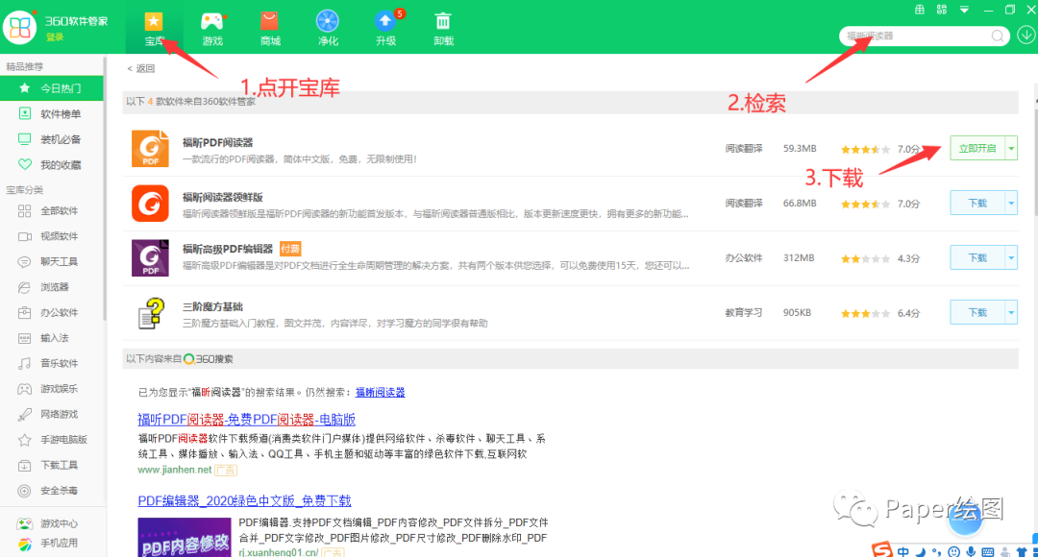Switch to the 游戏 tab
Viewport: 1038px width, 557px height.
point(211,29)
